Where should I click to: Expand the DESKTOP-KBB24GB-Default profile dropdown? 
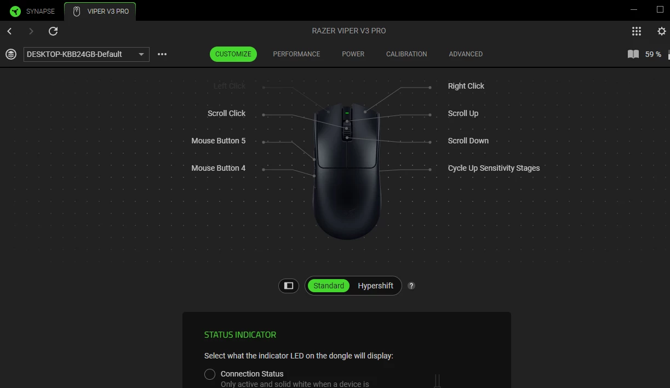click(x=87, y=54)
